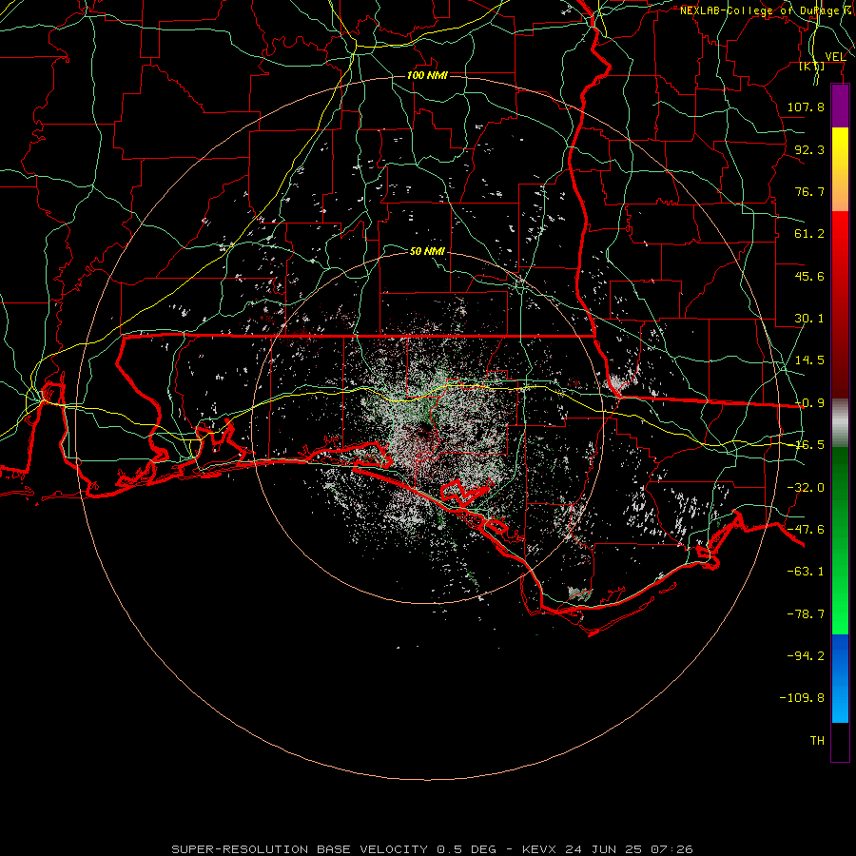Click the 14.5 velocity scale value
Image resolution: width=856 pixels, height=856 pixels.
pyautogui.click(x=809, y=360)
